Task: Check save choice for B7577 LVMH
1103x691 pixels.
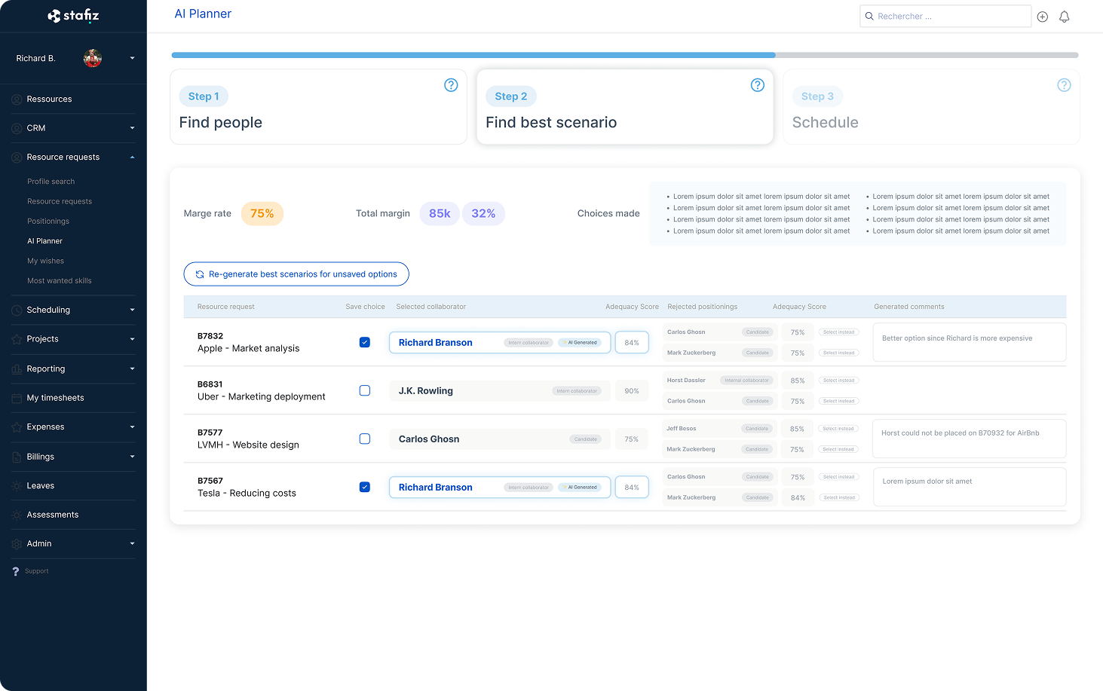Action: tap(365, 439)
